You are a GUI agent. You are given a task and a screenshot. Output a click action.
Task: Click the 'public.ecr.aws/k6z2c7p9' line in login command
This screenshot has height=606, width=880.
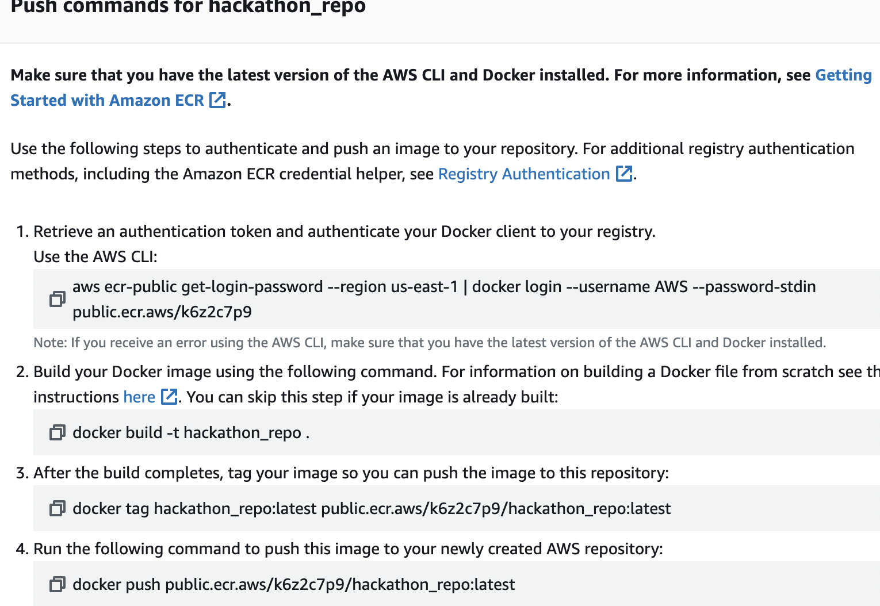coord(162,312)
